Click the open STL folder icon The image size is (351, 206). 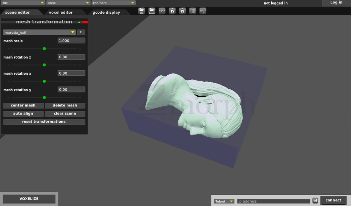click(141, 11)
